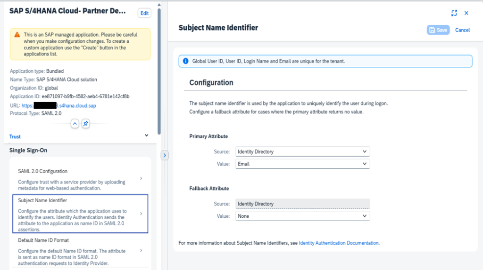The width and height of the screenshot is (483, 270).
Task: Open Primary Attribute Value dropdown
Action: [302, 164]
